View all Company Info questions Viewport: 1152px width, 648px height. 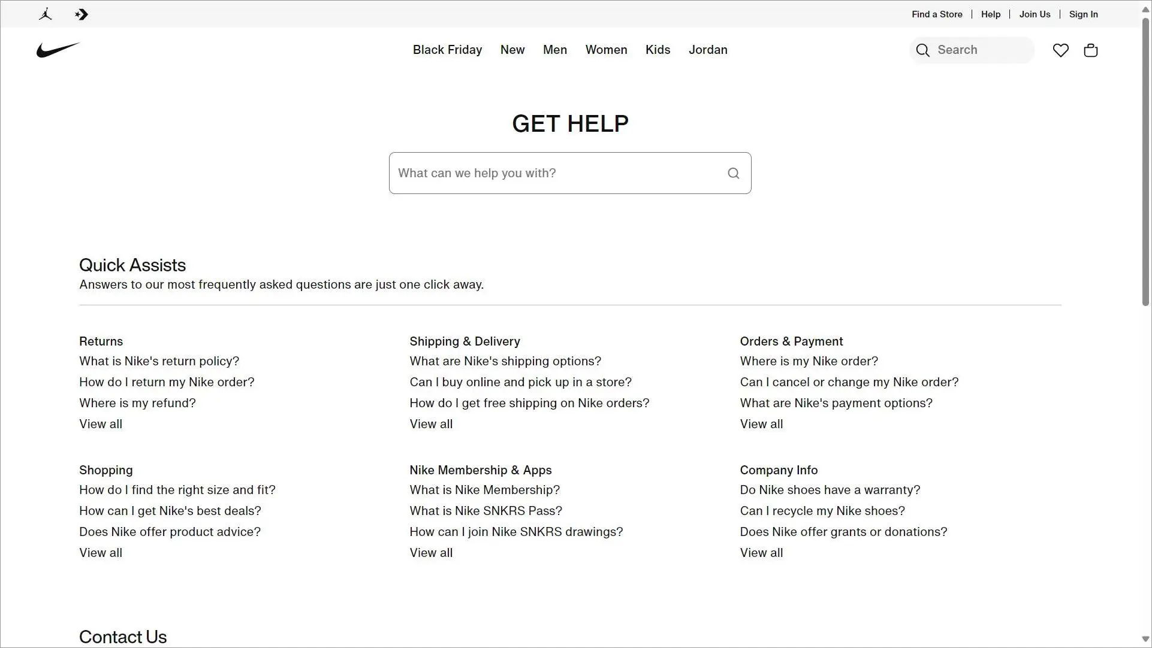[761, 553]
